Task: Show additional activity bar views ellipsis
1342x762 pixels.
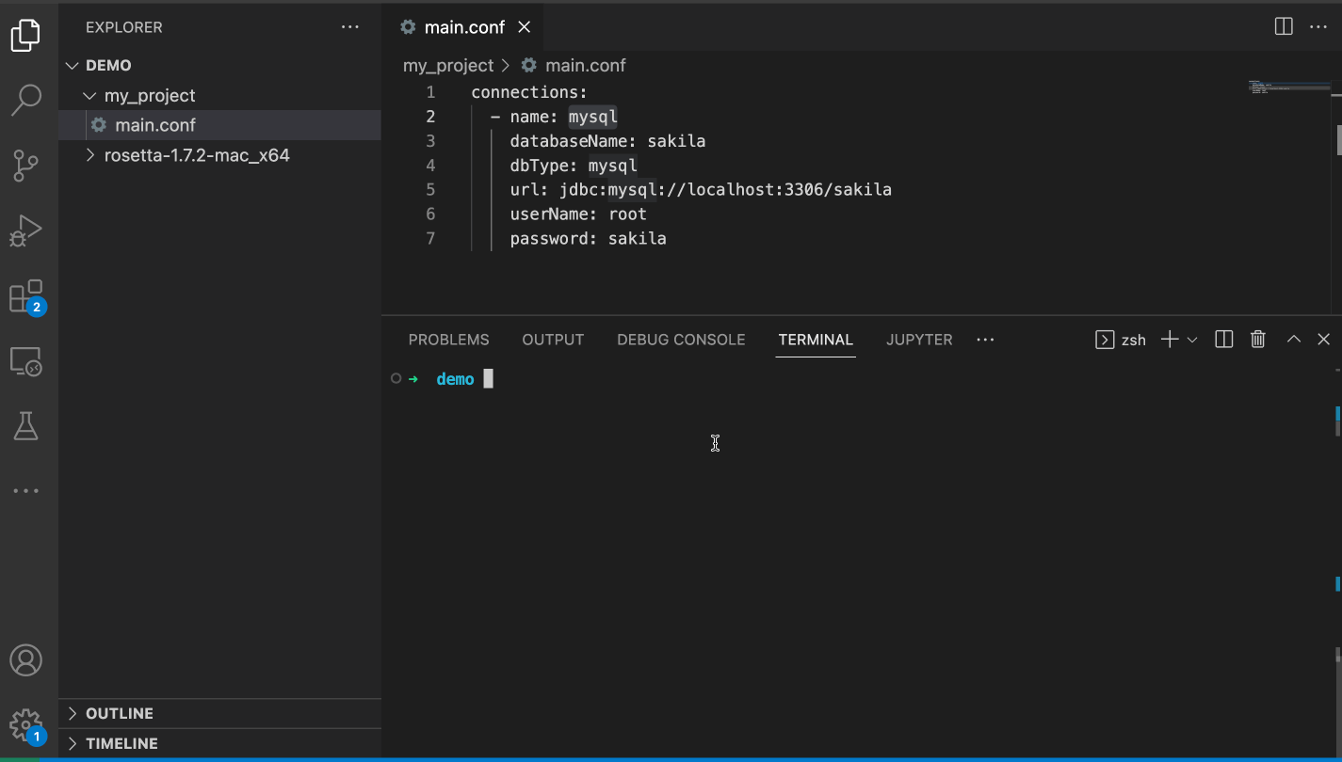Action: [25, 490]
